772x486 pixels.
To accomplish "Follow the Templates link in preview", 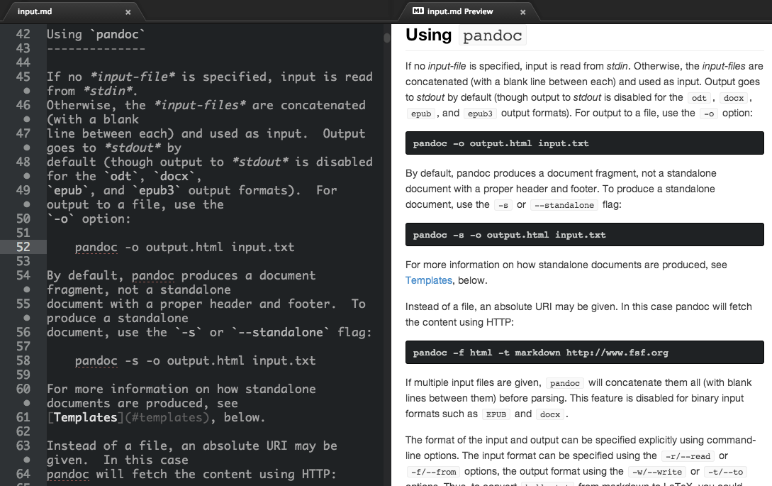I will (x=428, y=280).
